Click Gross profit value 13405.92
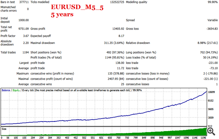This screenshot has height=139, width=219. 118,29
